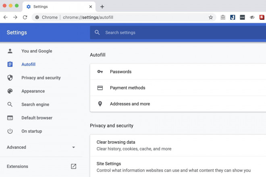The height and width of the screenshot is (177, 266).
Task: Close the Settings tab
Action: point(91,7)
